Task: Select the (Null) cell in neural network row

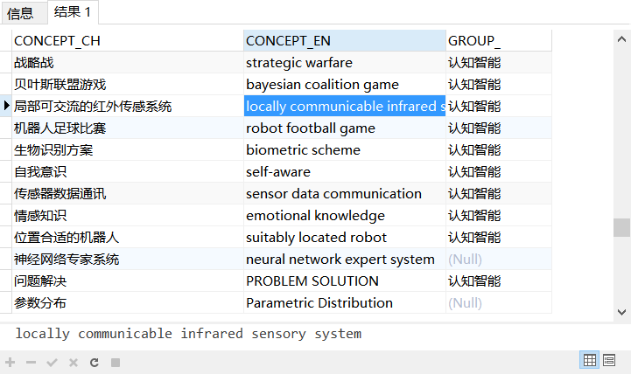Action: pyautogui.click(x=498, y=260)
